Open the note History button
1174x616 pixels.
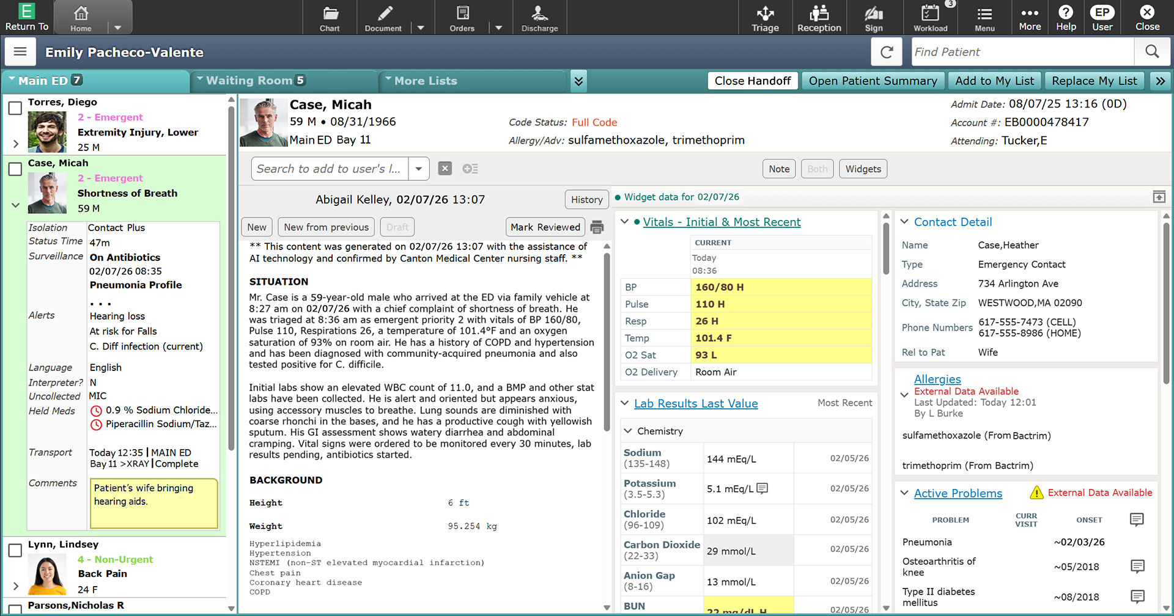586,199
